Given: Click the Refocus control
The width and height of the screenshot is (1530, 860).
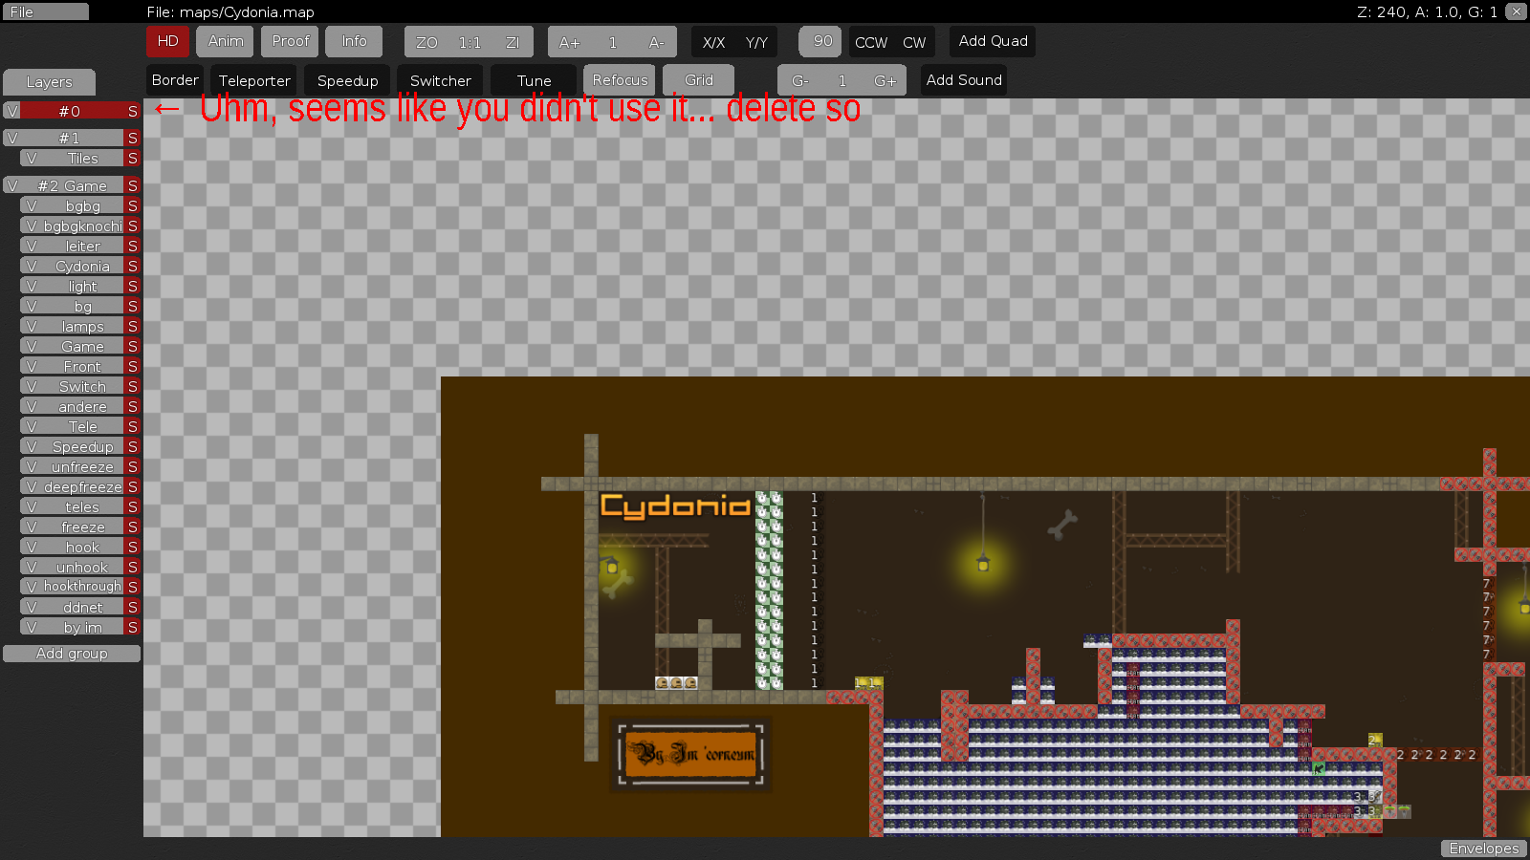Looking at the screenshot, I should [x=619, y=79].
